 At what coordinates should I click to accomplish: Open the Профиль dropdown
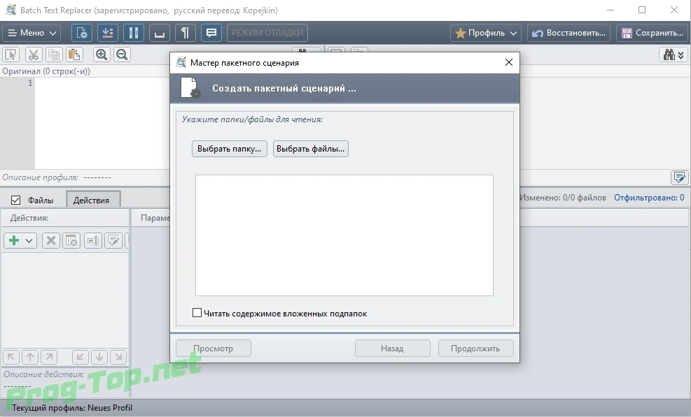(486, 33)
